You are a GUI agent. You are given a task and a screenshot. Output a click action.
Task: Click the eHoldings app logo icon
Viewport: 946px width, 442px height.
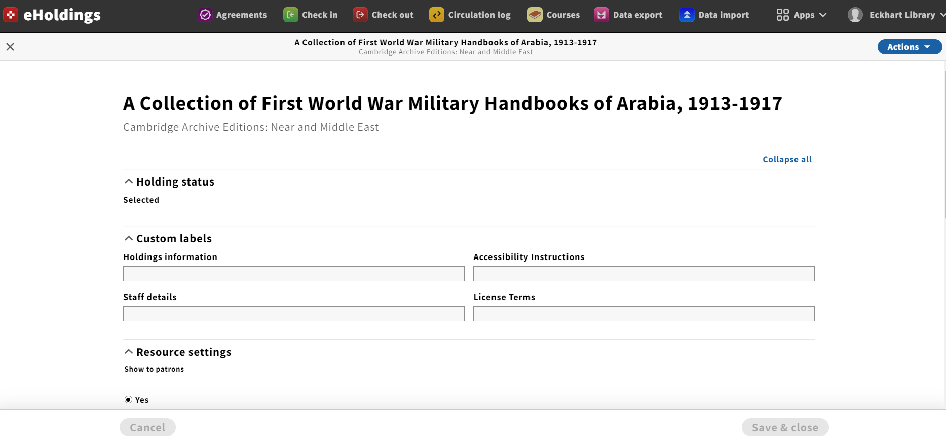click(x=11, y=15)
